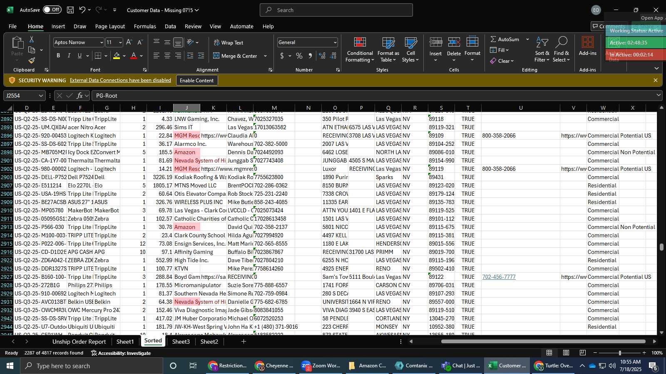Open the font size dropdown
This screenshot has width=666, height=374.
click(x=120, y=42)
